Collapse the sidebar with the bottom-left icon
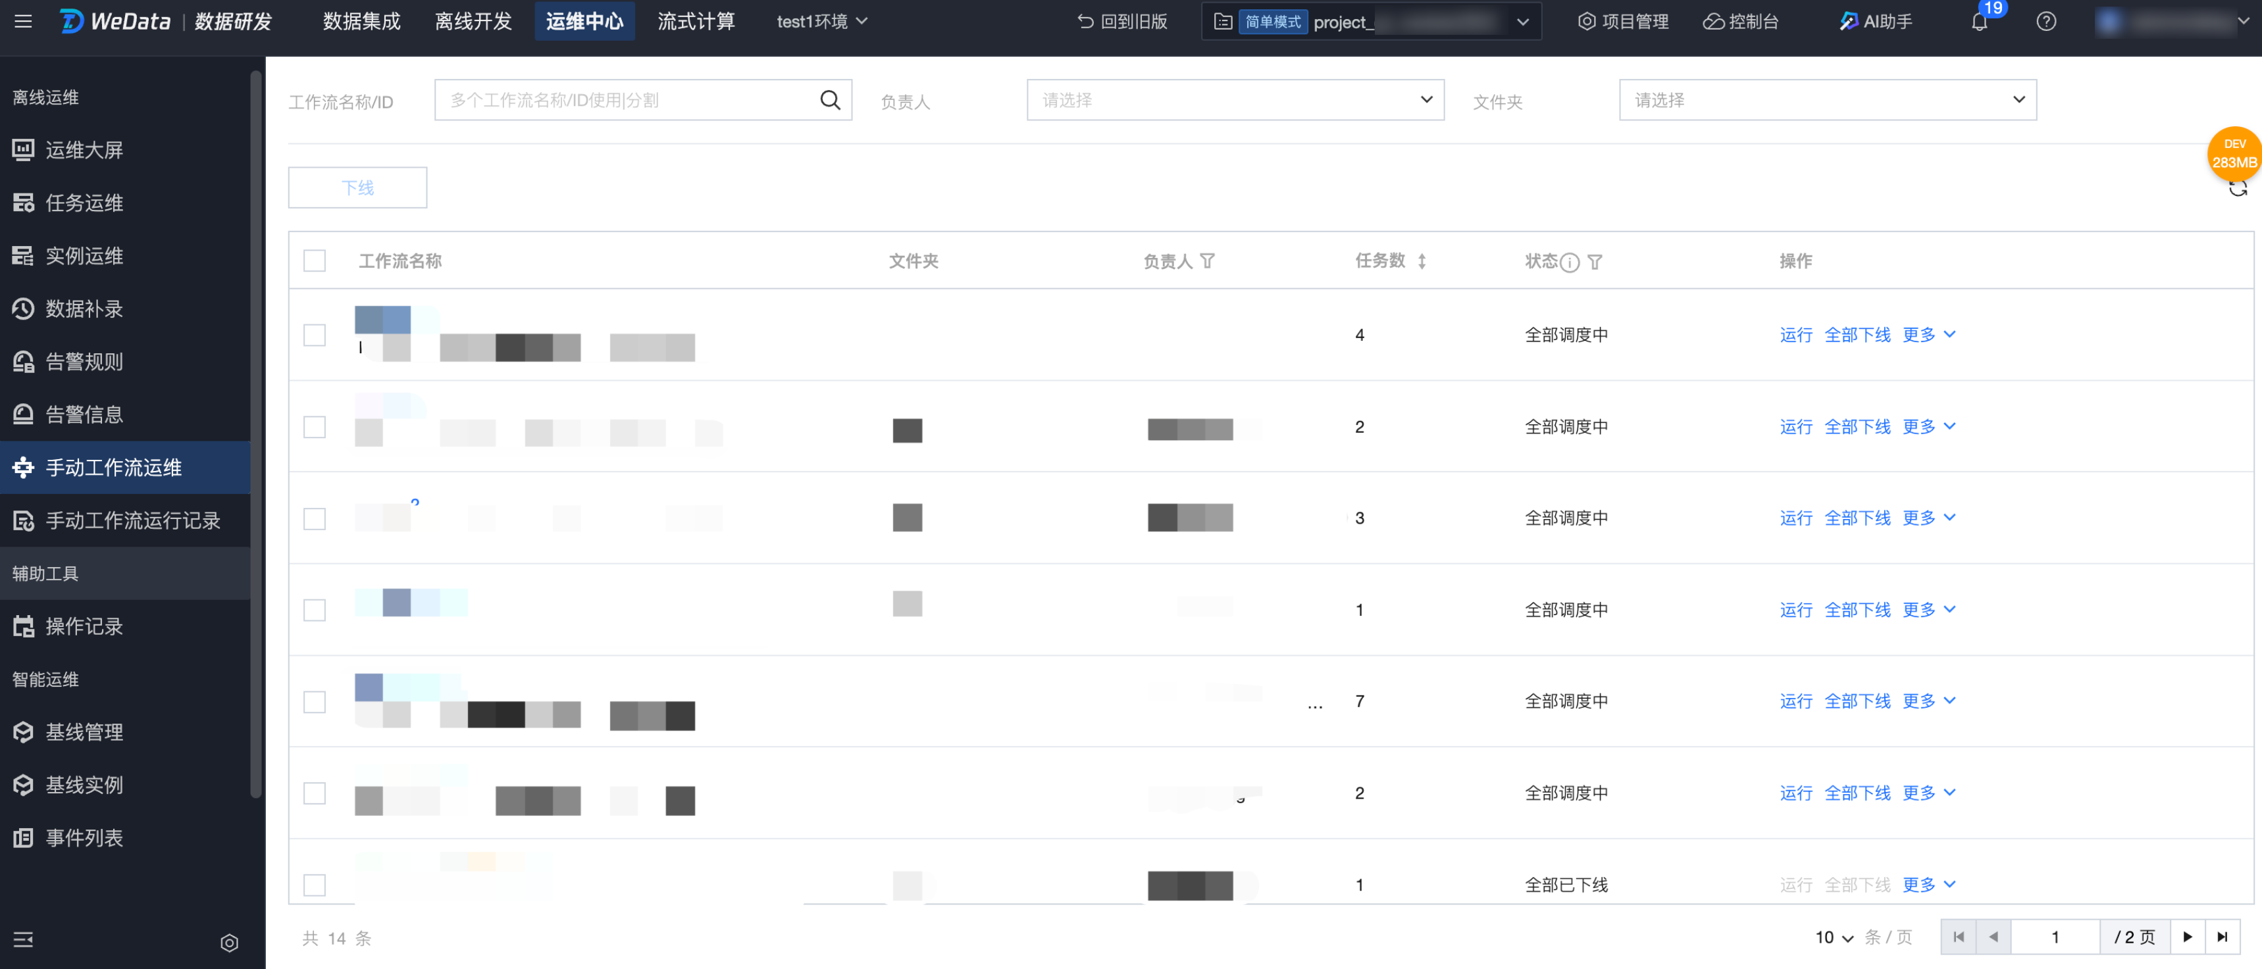Viewport: 2262px width, 969px height. pos(24,939)
